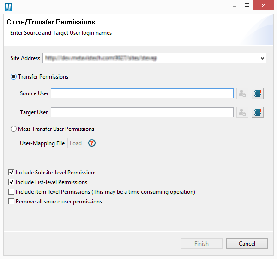Uncheck Include List-level Permissions

(12, 182)
